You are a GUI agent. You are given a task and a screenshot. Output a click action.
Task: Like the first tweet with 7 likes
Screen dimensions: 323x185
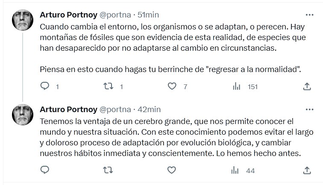172,87
